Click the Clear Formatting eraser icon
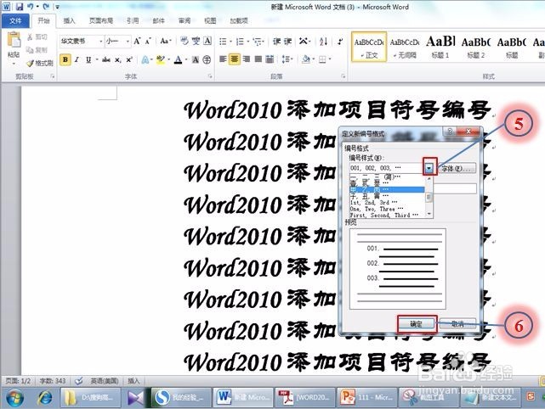The height and width of the screenshot is (409, 545). [x=184, y=42]
